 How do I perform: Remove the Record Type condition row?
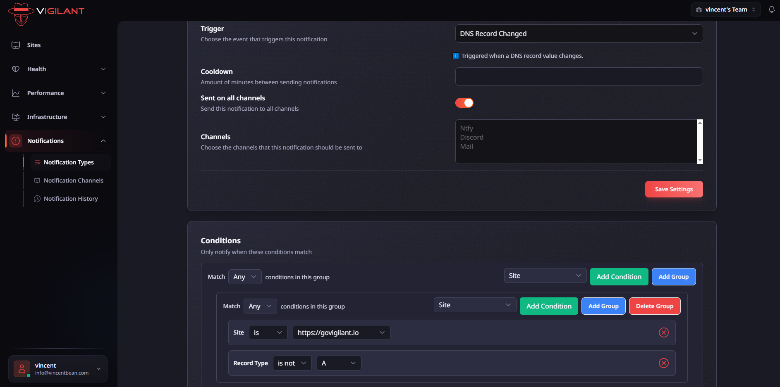click(663, 363)
